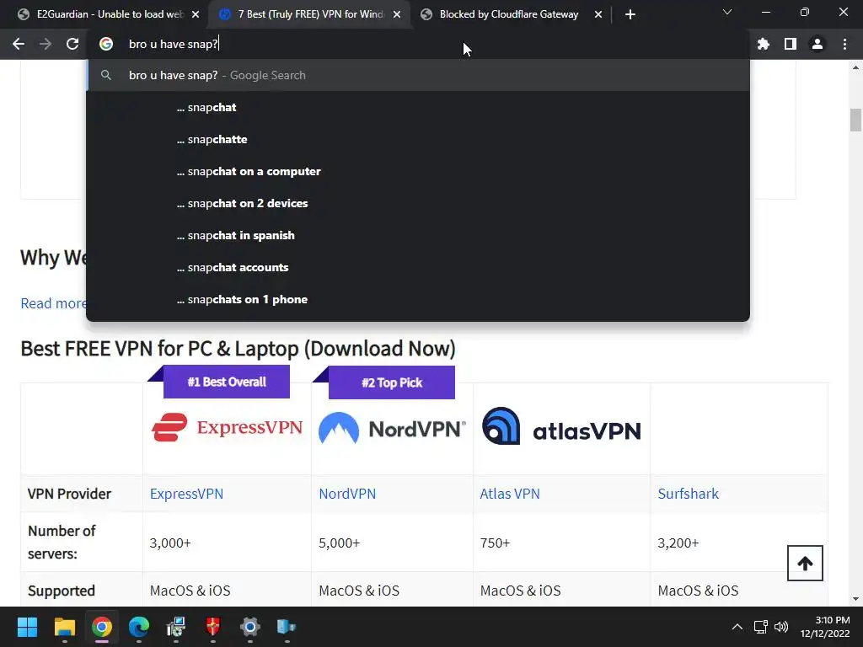Viewport: 863px width, 647px height.
Task: Click the blue server taskbar icon
Action: pyautogui.click(x=287, y=627)
